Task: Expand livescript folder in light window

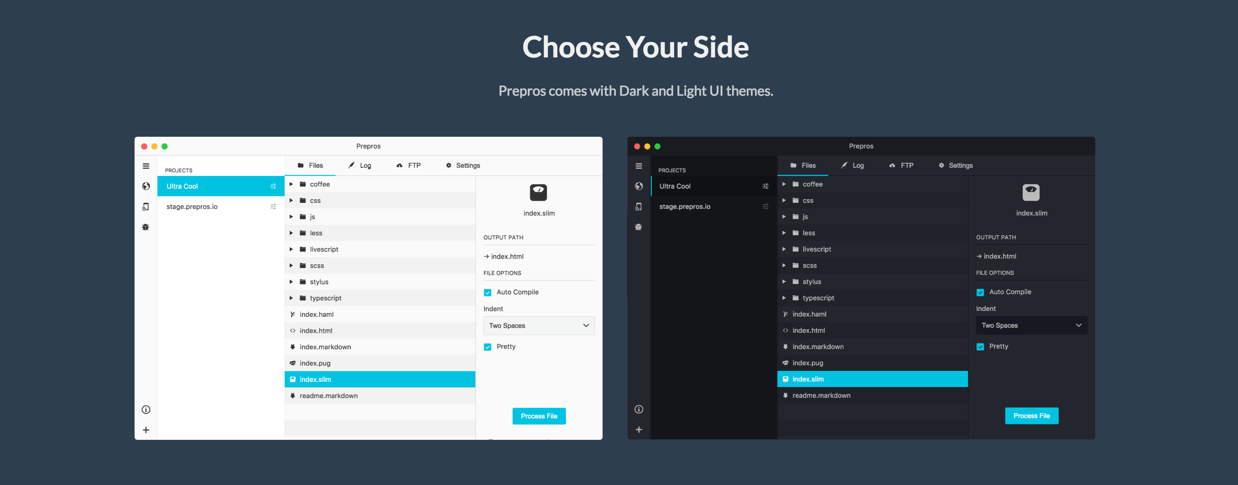Action: [291, 249]
